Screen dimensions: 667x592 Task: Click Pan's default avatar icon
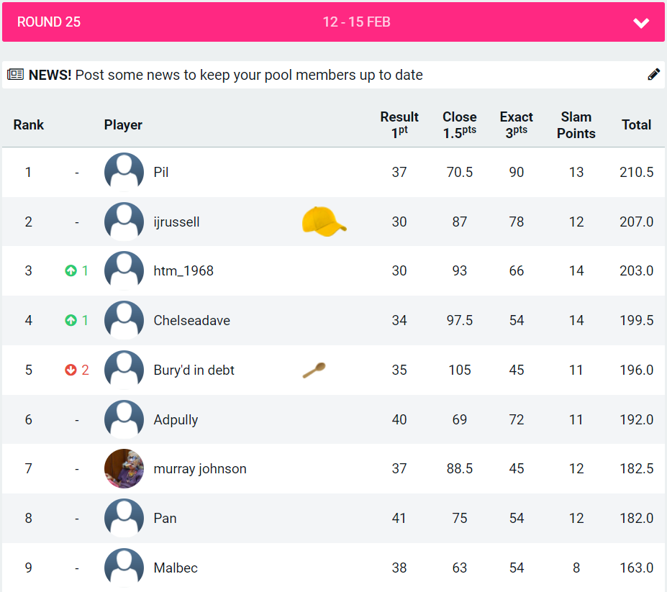[x=124, y=519]
